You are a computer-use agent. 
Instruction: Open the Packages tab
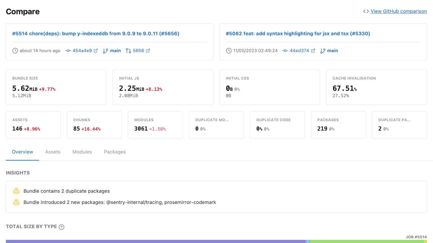(x=115, y=152)
